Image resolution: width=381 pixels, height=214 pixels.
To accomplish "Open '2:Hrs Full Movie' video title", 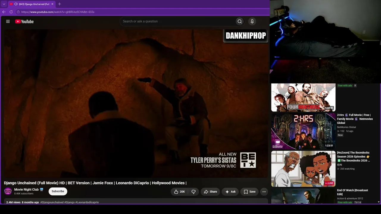I will click(354, 119).
